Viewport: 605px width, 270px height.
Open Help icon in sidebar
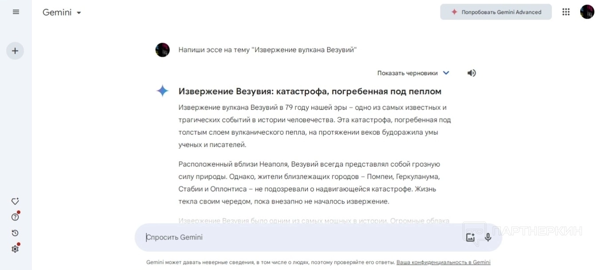point(15,217)
